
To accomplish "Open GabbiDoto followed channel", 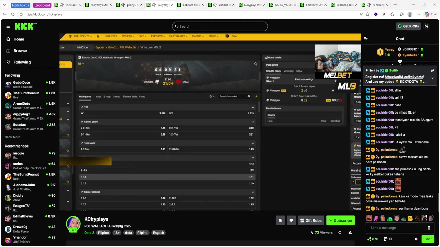I will (x=30, y=85).
